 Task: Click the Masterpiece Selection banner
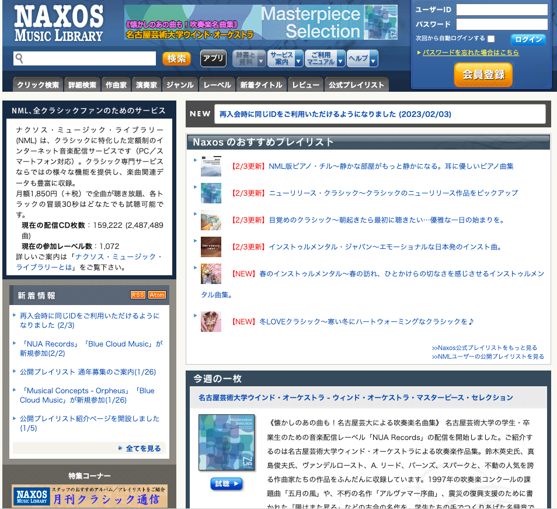pyautogui.click(x=261, y=22)
